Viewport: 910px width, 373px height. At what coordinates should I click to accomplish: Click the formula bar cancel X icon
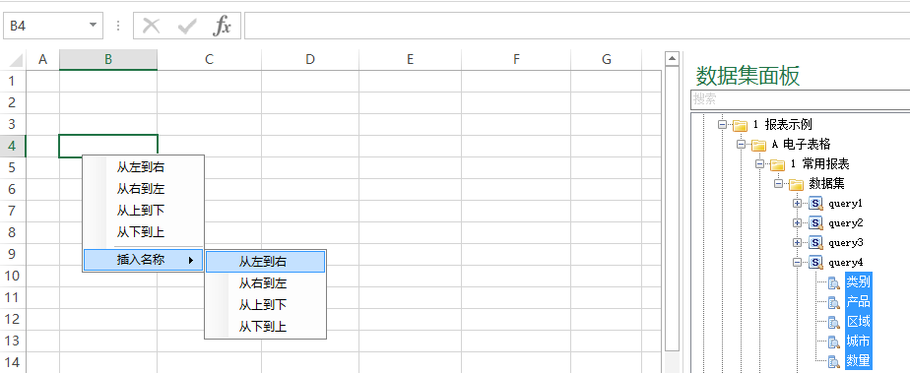point(151,27)
